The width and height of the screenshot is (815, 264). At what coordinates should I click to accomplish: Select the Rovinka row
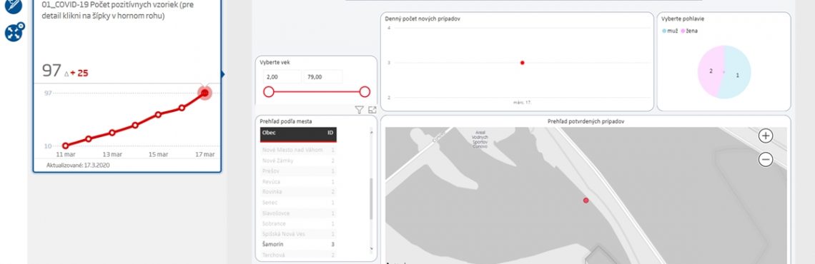click(x=298, y=192)
